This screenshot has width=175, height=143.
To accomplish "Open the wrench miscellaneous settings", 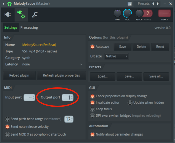I will point(35,15).
